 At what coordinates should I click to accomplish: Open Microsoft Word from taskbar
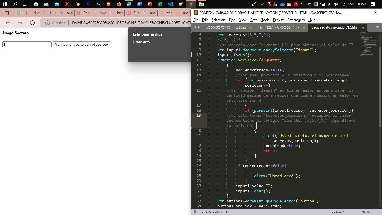140,4
